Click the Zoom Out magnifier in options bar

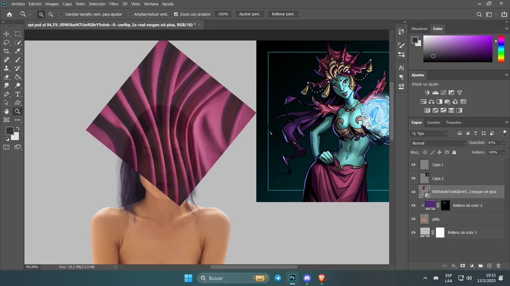51,14
